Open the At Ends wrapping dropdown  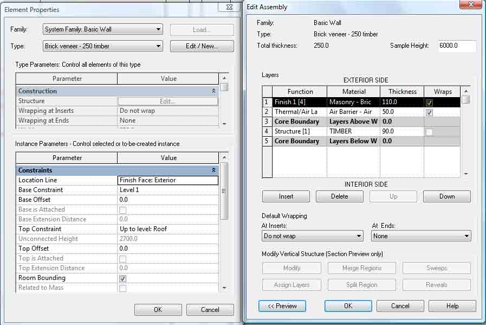click(x=421, y=236)
